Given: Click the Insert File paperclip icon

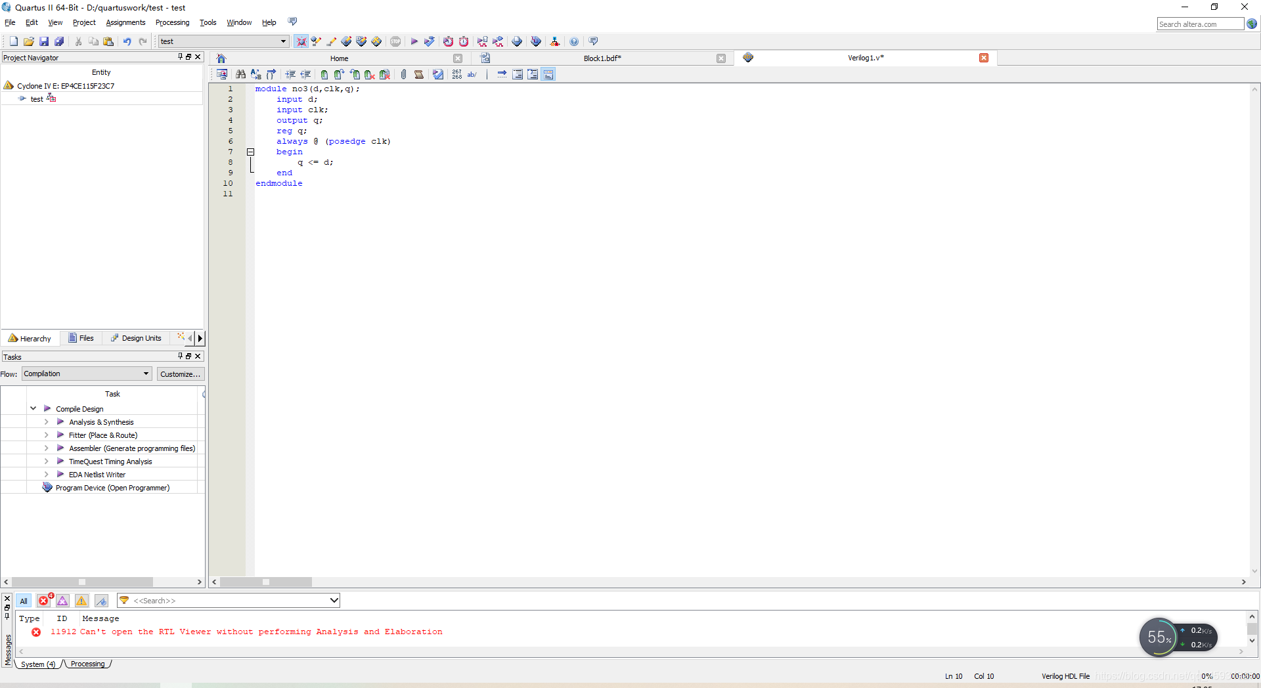Looking at the screenshot, I should pos(403,74).
